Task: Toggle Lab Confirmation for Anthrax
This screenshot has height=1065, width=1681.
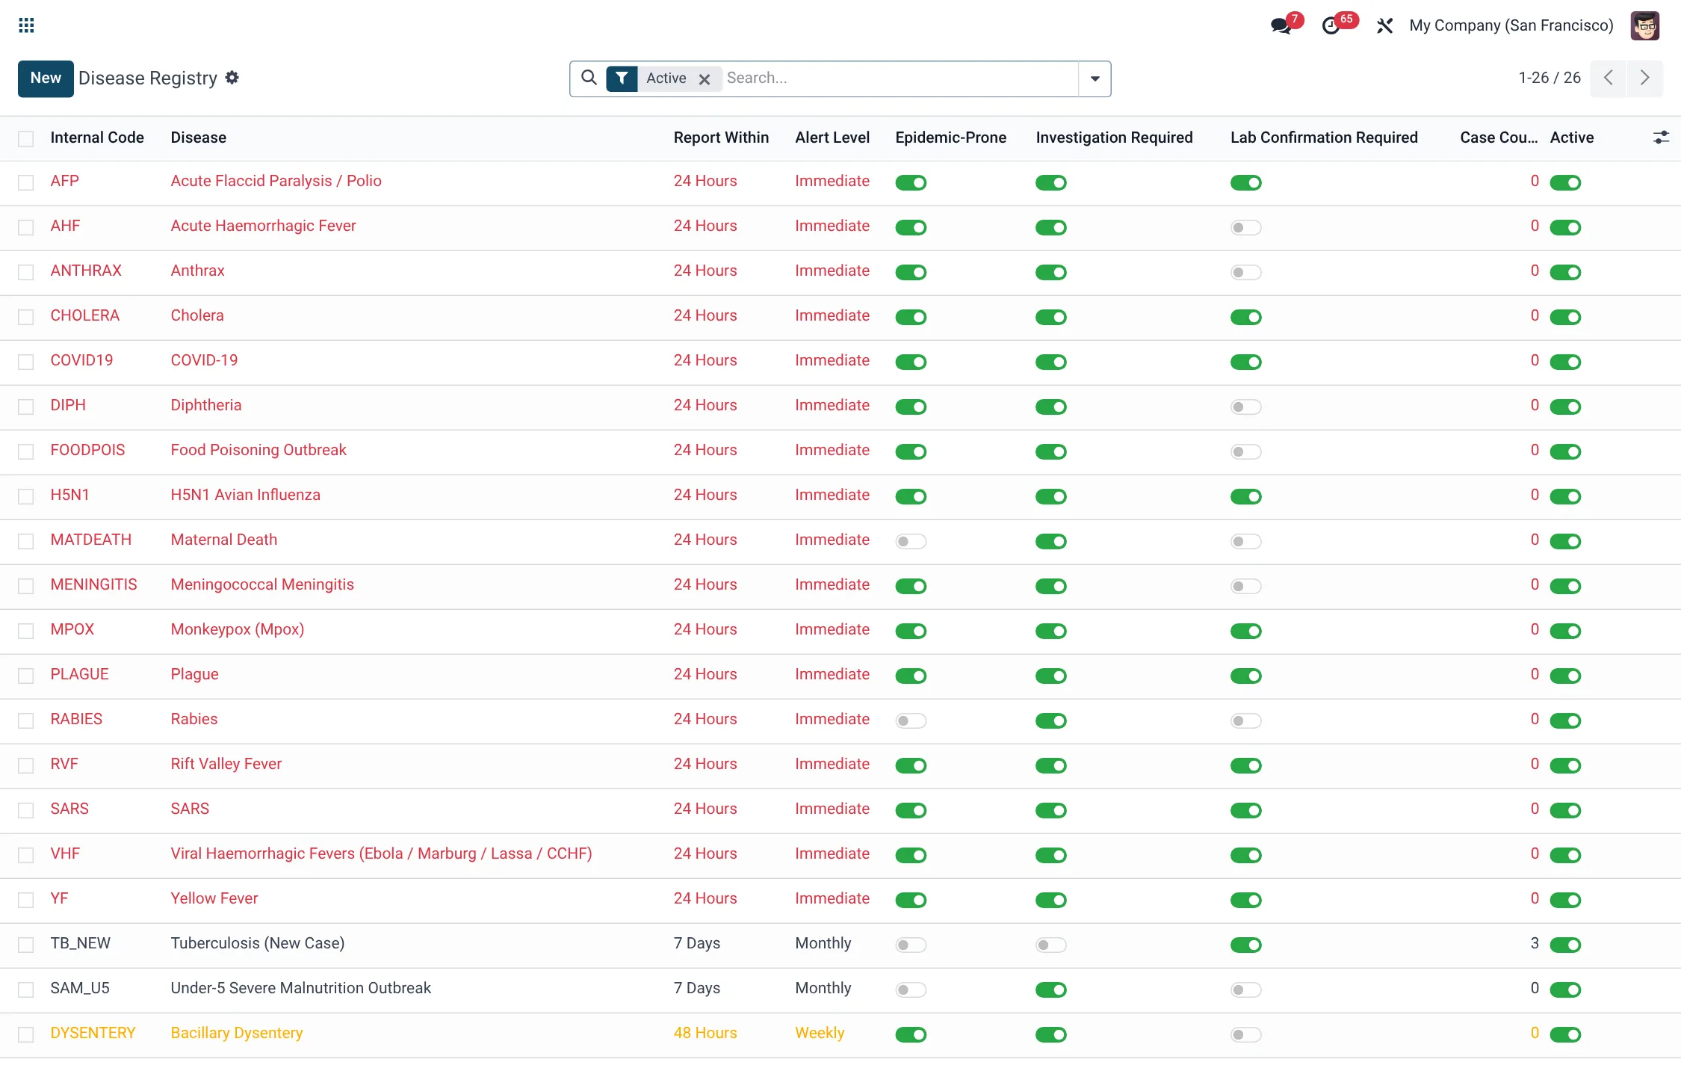Action: coord(1245,272)
